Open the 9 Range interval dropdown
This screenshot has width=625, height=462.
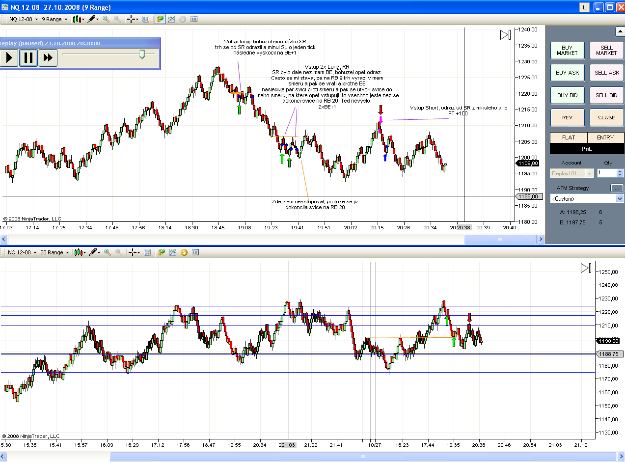click(x=54, y=19)
